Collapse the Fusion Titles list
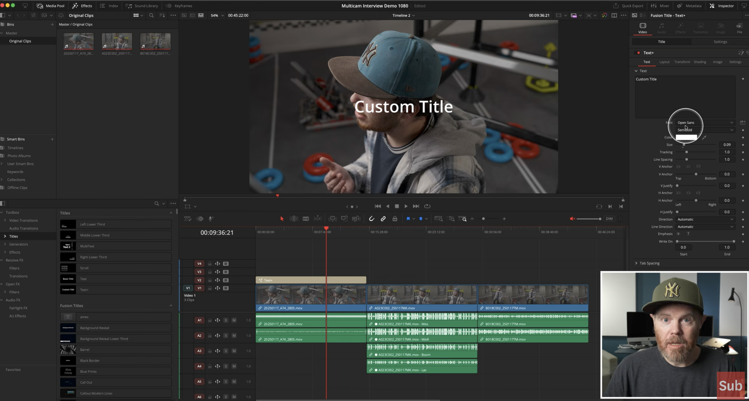 [171, 305]
